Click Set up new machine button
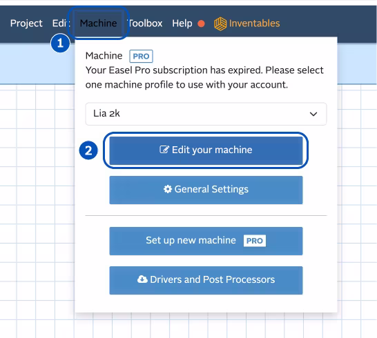The width and height of the screenshot is (377, 338). point(206,241)
